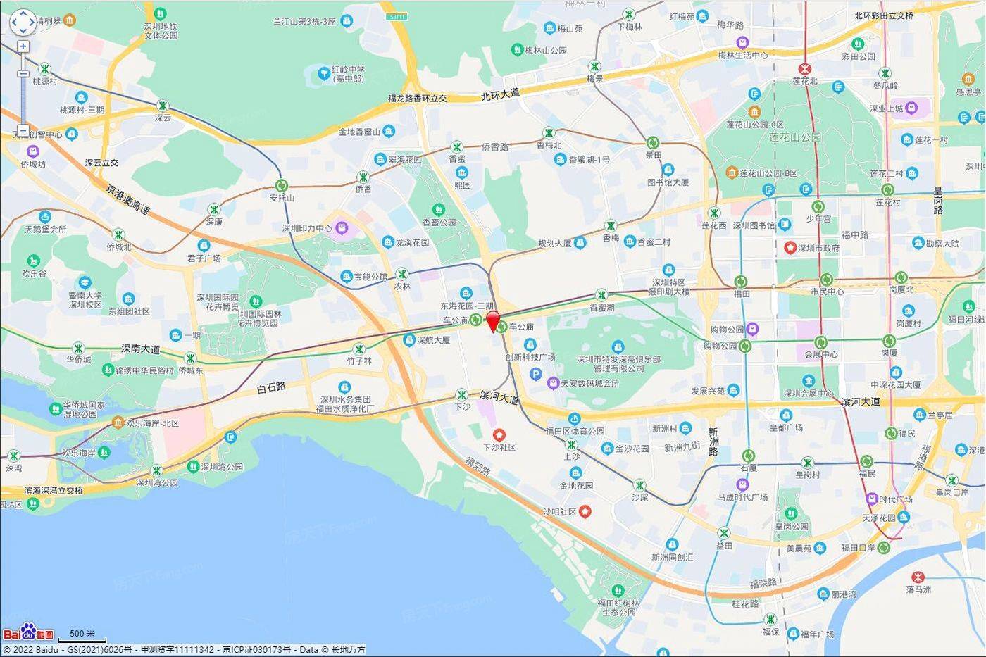Pan the map left with the arrow

pyautogui.click(x=14, y=23)
